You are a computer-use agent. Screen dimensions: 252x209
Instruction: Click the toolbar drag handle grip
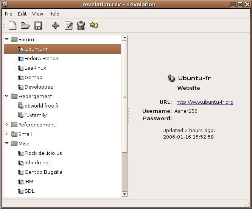coord(4,26)
